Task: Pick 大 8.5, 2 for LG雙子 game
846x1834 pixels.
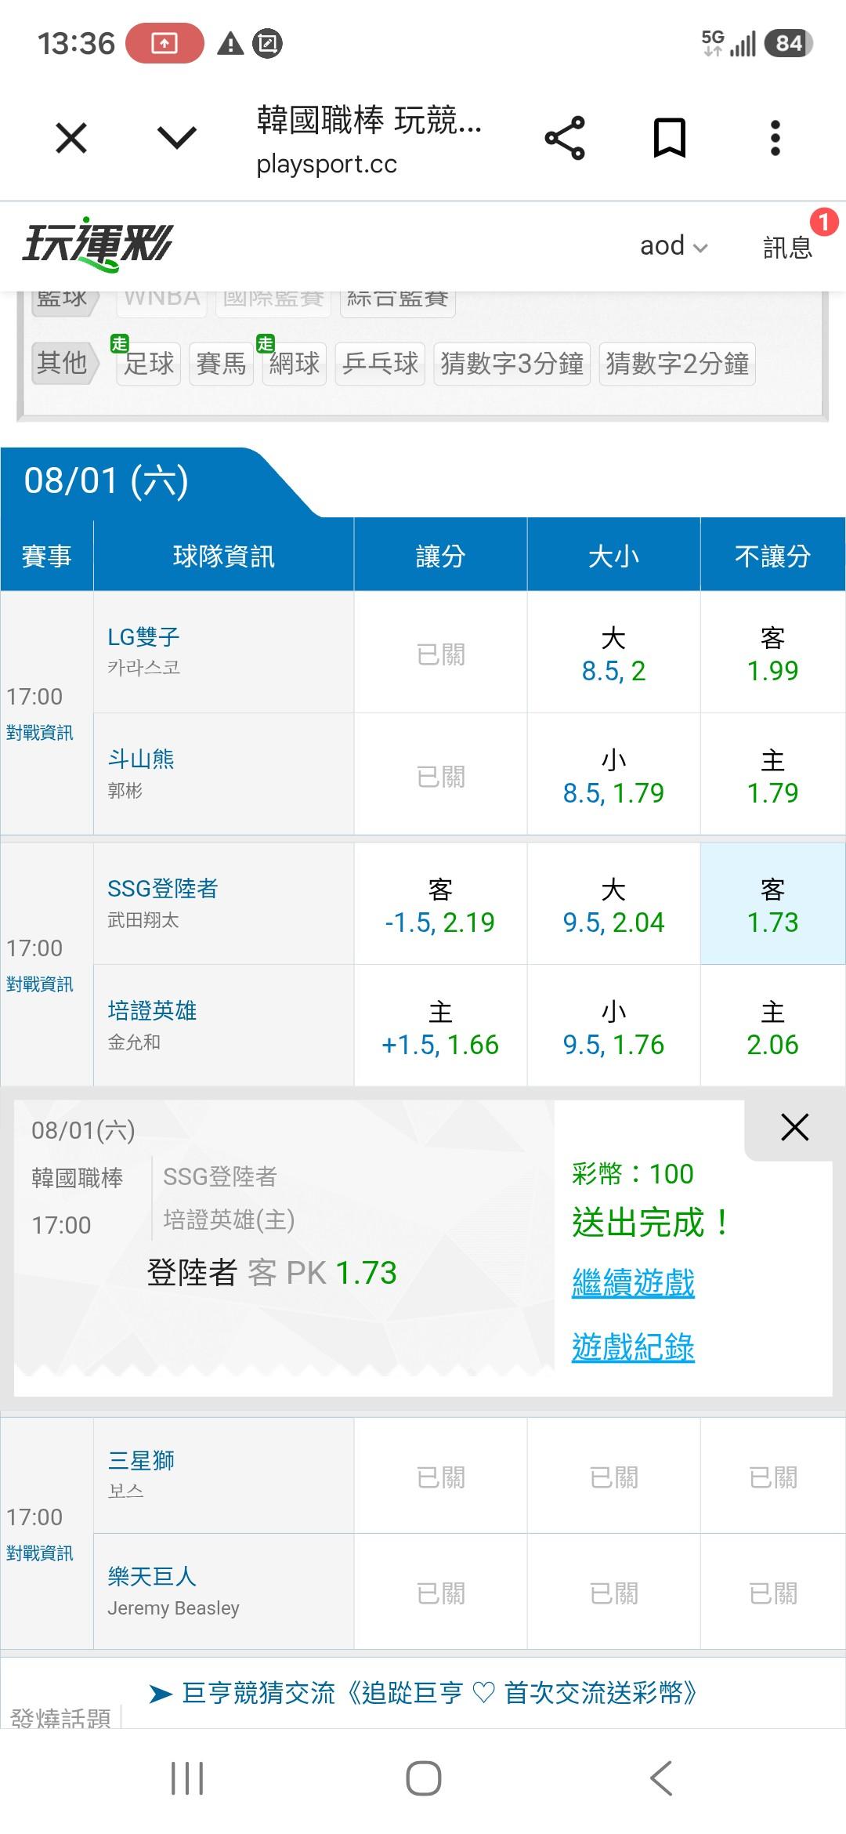Action: [613, 653]
